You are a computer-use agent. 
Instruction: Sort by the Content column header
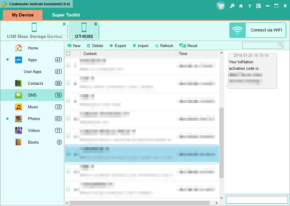point(128,54)
